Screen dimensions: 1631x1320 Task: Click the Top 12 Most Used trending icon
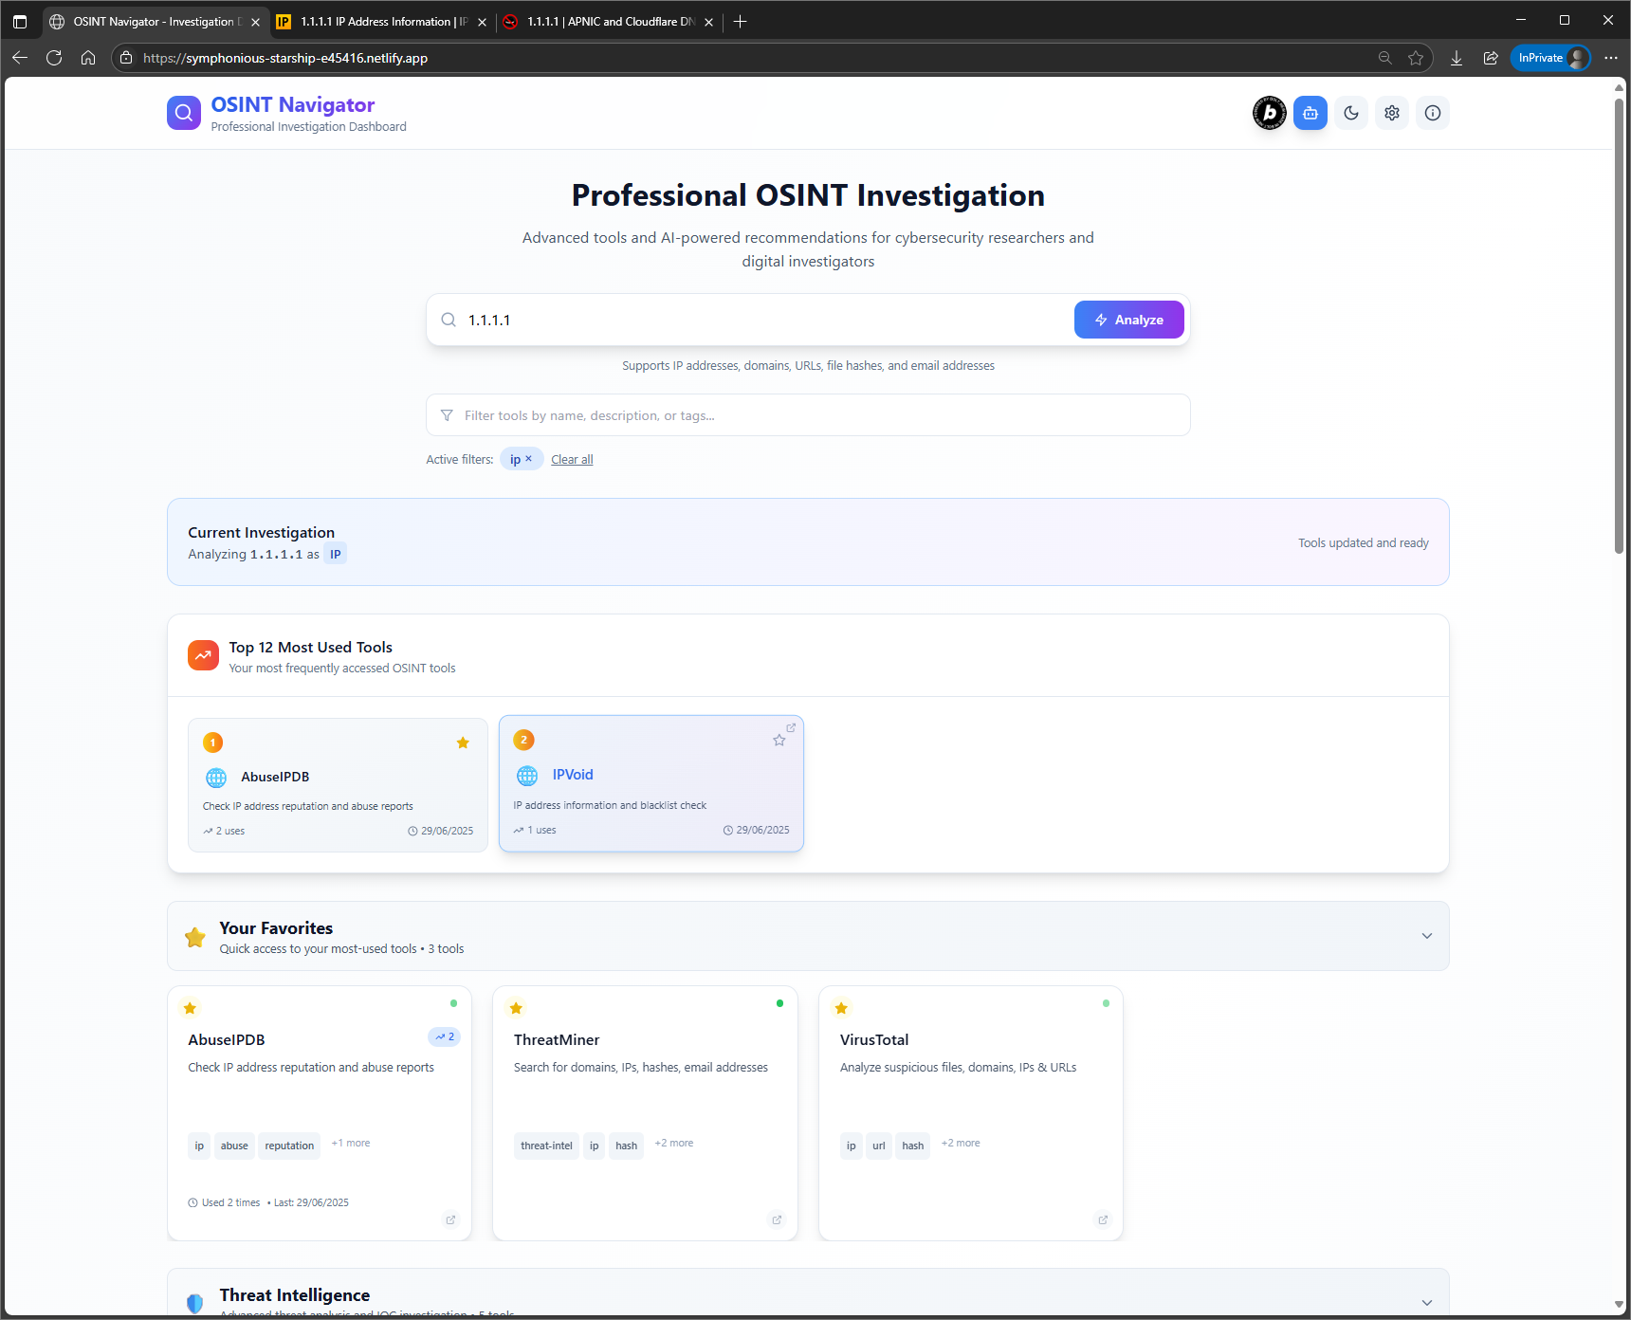203,655
